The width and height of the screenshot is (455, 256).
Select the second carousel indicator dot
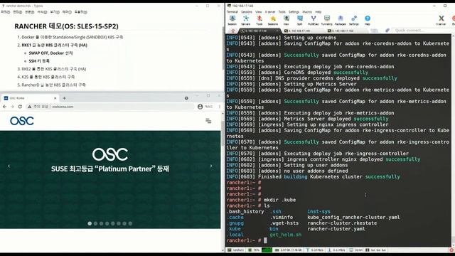(x=95, y=223)
